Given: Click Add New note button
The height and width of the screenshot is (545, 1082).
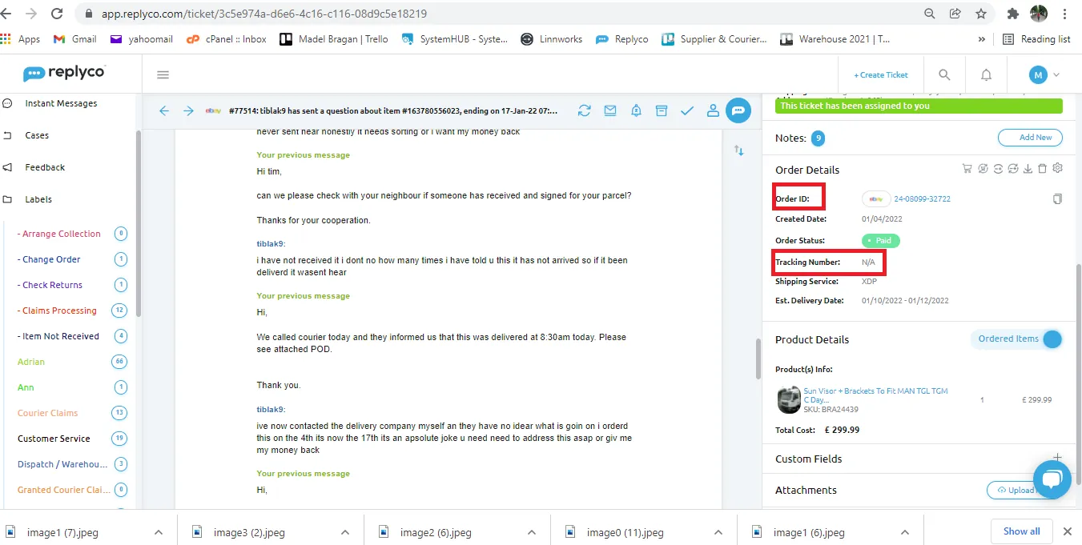Looking at the screenshot, I should click(1030, 138).
